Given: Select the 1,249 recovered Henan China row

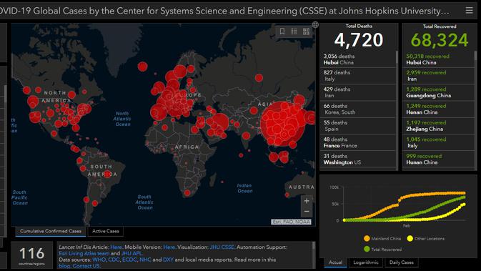Looking at the screenshot, I should pyautogui.click(x=439, y=109).
